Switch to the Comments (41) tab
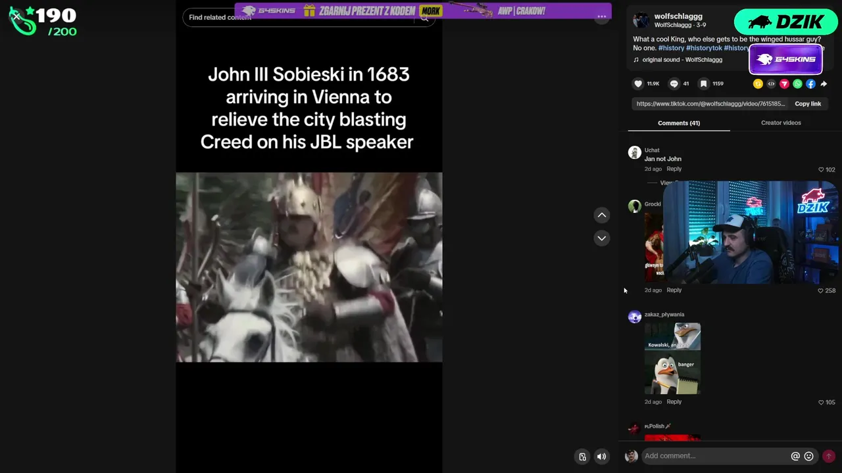Screen dimensions: 842x473 679,123
